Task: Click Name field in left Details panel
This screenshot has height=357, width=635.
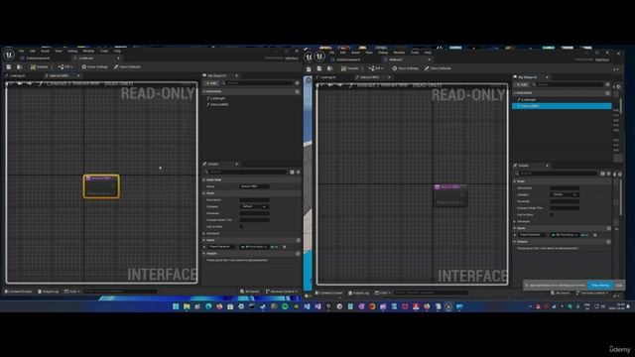Action: pos(254,186)
